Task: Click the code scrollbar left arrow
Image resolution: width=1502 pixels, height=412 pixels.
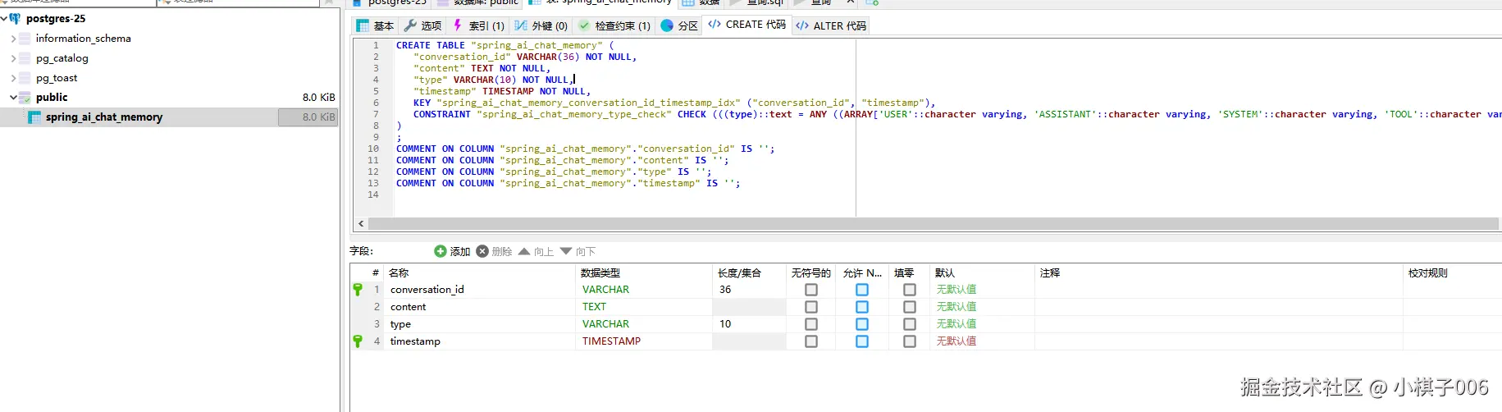Action: tap(361, 224)
